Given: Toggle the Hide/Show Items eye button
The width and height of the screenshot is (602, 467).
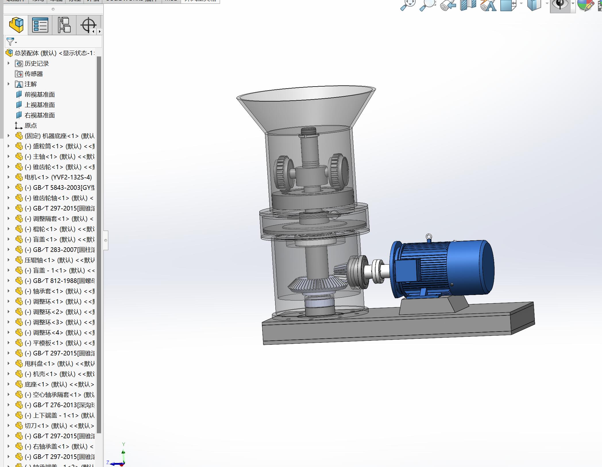Looking at the screenshot, I should [x=560, y=5].
